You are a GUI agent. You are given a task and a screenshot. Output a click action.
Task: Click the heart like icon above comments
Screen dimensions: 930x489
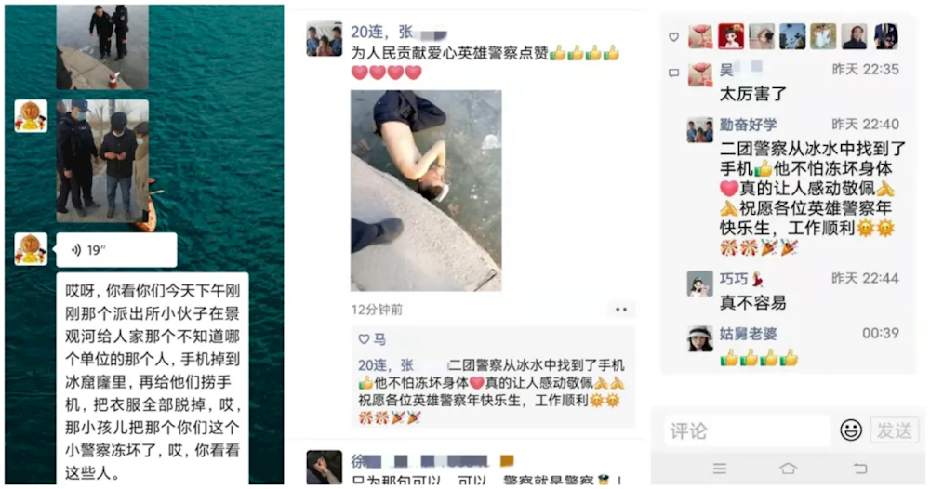(673, 37)
